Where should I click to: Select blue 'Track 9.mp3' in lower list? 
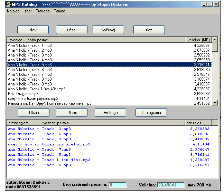click(x=109, y=139)
